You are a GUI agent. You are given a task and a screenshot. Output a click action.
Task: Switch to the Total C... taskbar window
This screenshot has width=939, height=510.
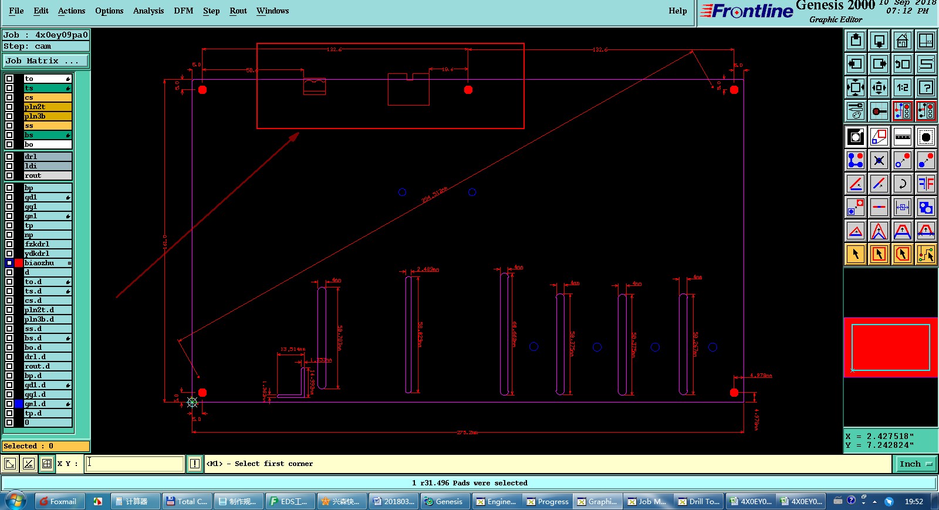point(187,501)
